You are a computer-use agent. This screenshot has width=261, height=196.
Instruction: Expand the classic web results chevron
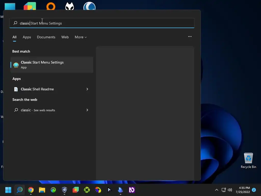(x=87, y=110)
